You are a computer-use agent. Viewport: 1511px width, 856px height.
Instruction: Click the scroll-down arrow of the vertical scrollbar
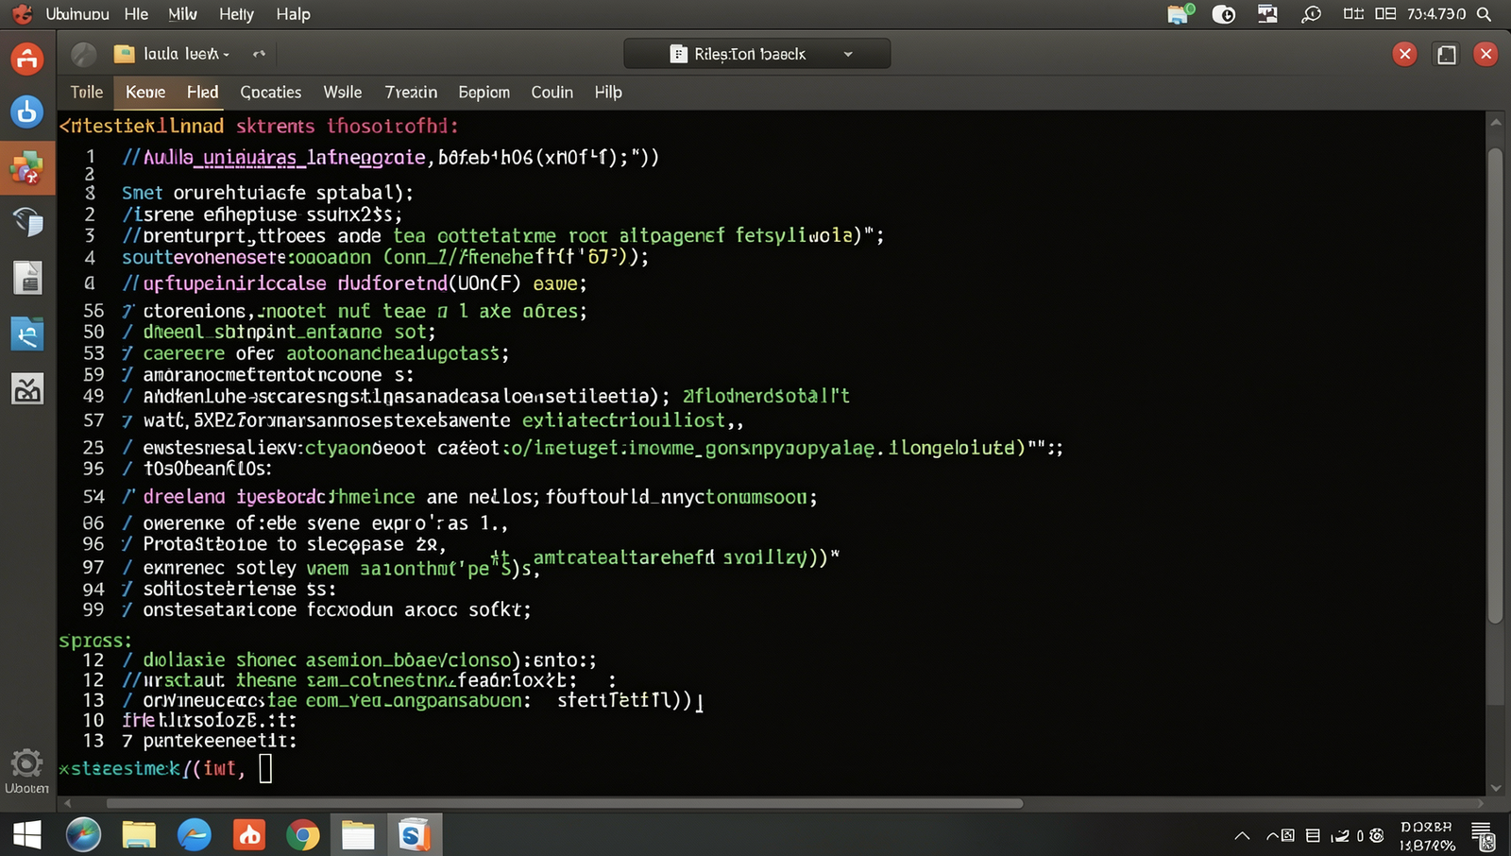click(1495, 787)
